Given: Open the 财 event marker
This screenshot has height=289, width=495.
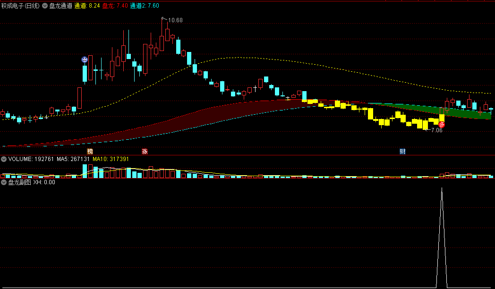Looking at the screenshot, I should click(x=402, y=152).
